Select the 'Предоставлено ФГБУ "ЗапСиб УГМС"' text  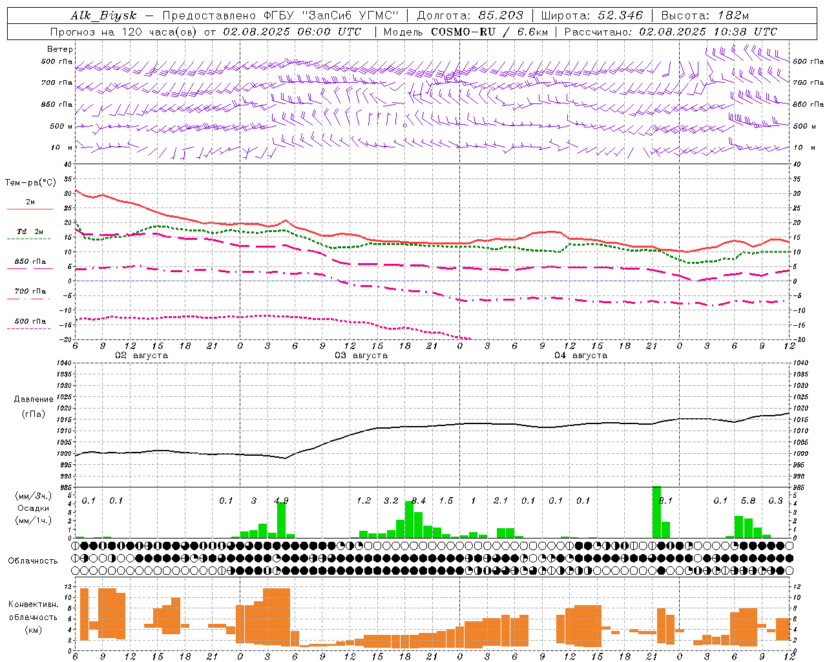tap(281, 16)
